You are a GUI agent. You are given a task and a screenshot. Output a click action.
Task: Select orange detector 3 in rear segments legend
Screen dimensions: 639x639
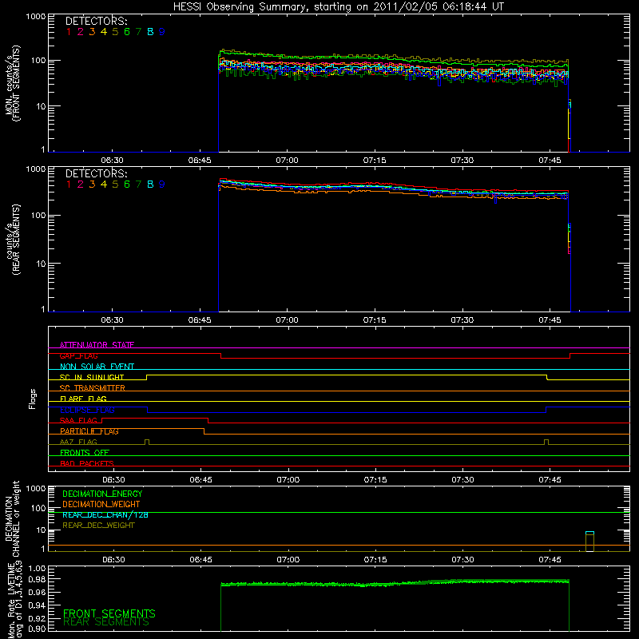tap(92, 185)
